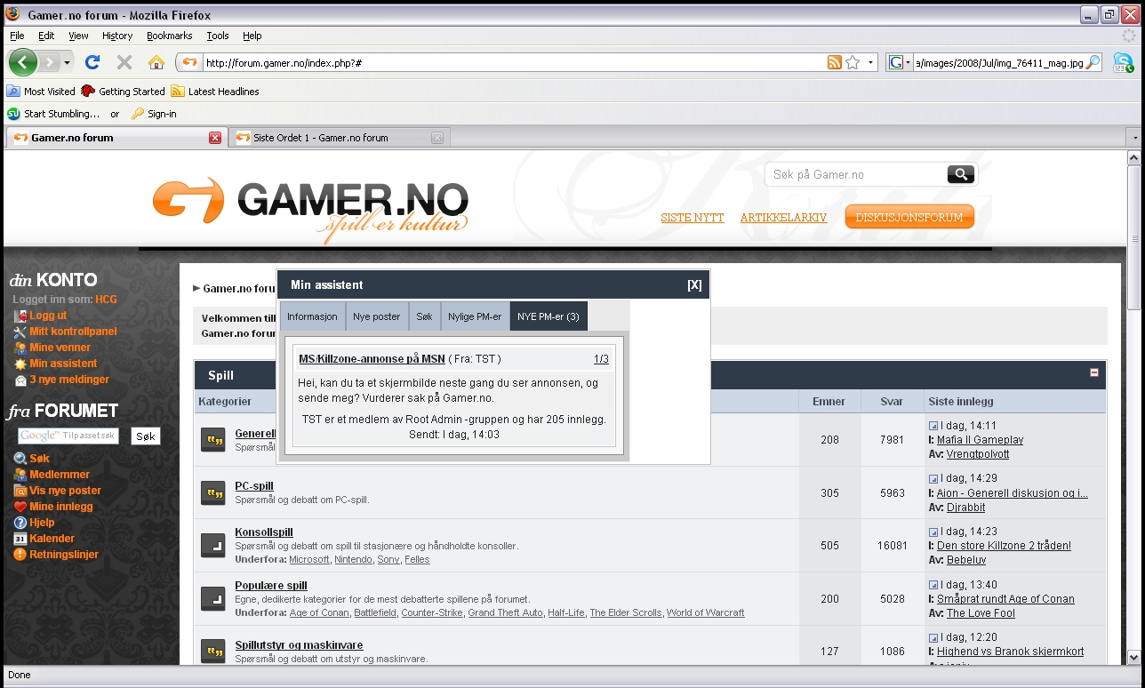The height and width of the screenshot is (688, 1145).
Task: Reload the page with the refresh icon
Action: coord(92,62)
